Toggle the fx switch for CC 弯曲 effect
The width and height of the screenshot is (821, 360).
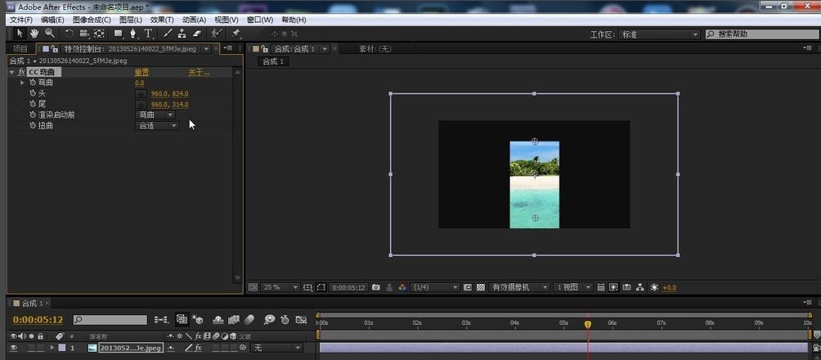[x=21, y=72]
